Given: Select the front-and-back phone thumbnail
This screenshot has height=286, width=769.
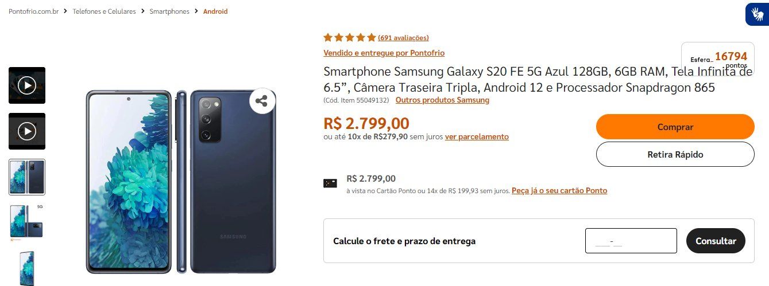Looking at the screenshot, I should point(27,177).
